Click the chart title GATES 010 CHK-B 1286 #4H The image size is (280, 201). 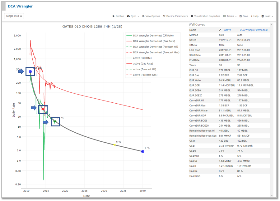92,27
